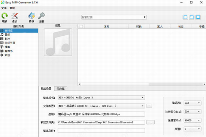Switch to the Metadata (元数据) tab

(61, 89)
